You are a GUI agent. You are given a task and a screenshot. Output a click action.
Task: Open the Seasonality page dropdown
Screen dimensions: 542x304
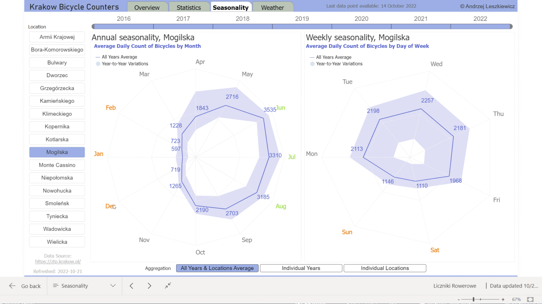coord(113,286)
